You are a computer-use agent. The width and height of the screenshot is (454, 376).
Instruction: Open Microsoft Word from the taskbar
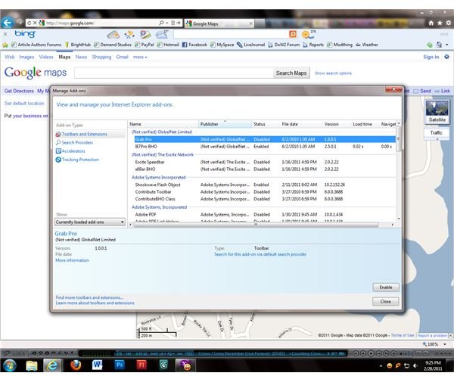coord(98,365)
